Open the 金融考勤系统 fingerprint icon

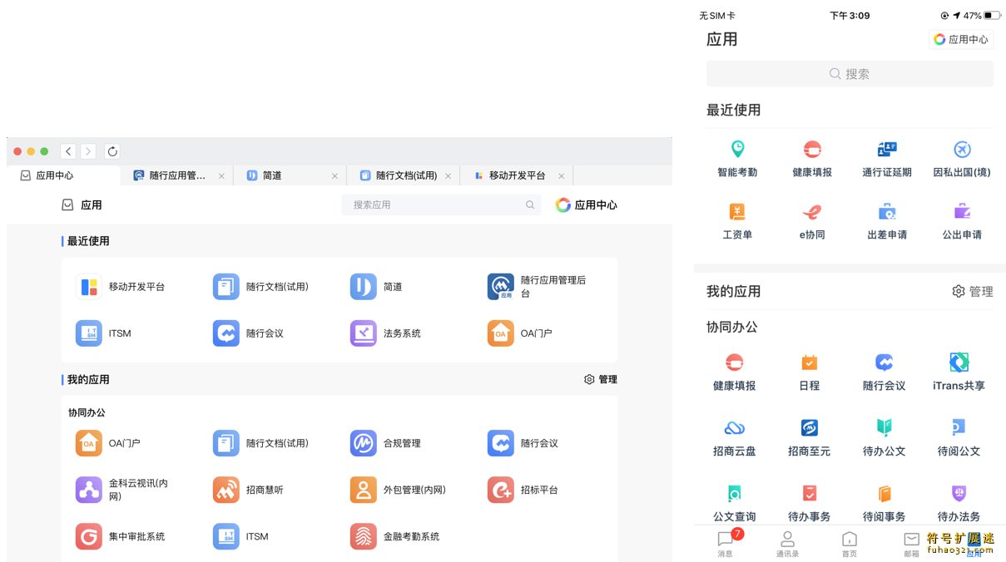[x=363, y=536]
